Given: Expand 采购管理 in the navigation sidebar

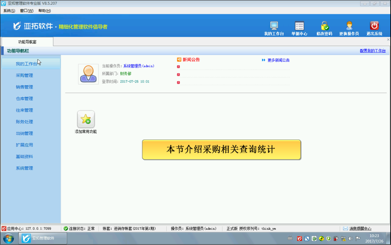Looking at the screenshot, I should coord(24,75).
